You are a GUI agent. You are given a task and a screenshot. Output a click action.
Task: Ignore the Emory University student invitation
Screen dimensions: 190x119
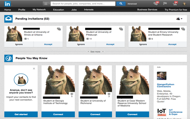[143, 44]
